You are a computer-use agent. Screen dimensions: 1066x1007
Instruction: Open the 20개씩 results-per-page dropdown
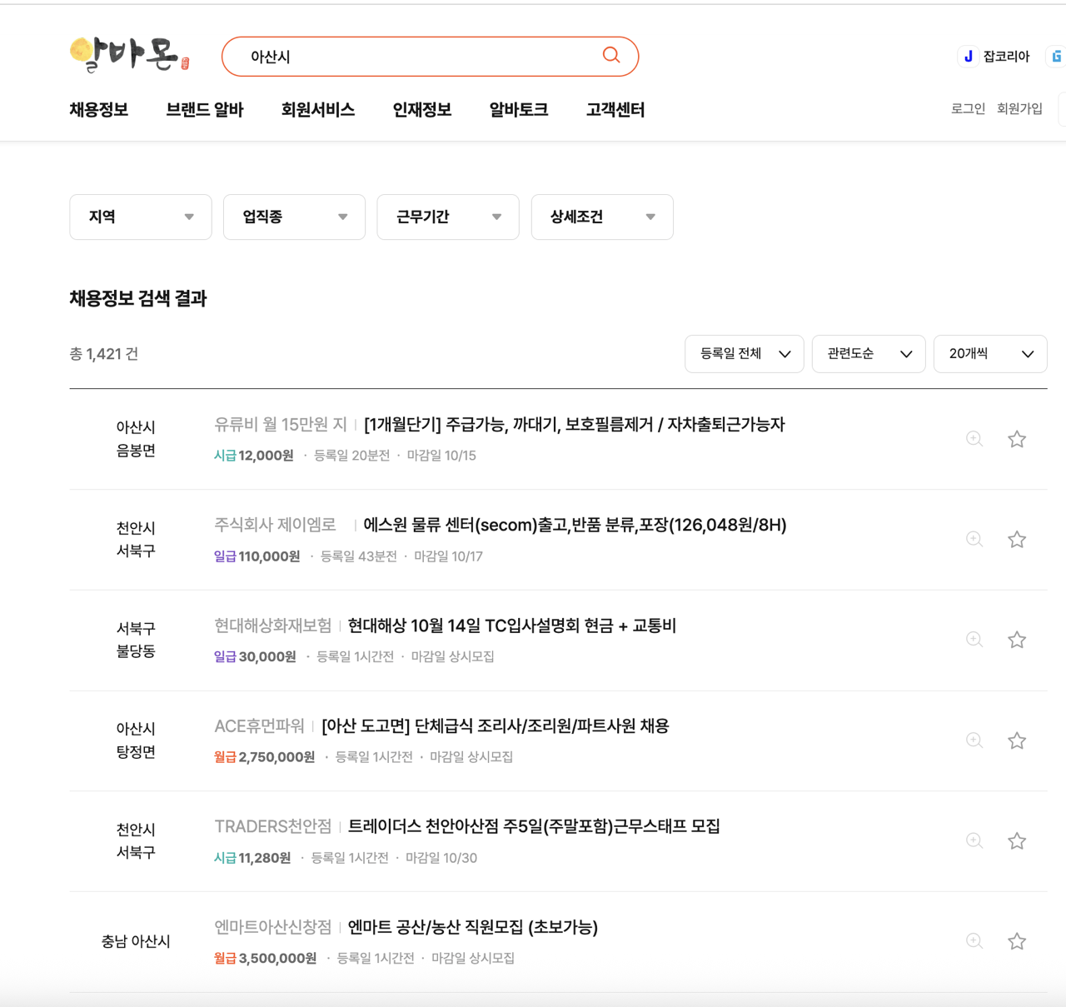coord(990,353)
